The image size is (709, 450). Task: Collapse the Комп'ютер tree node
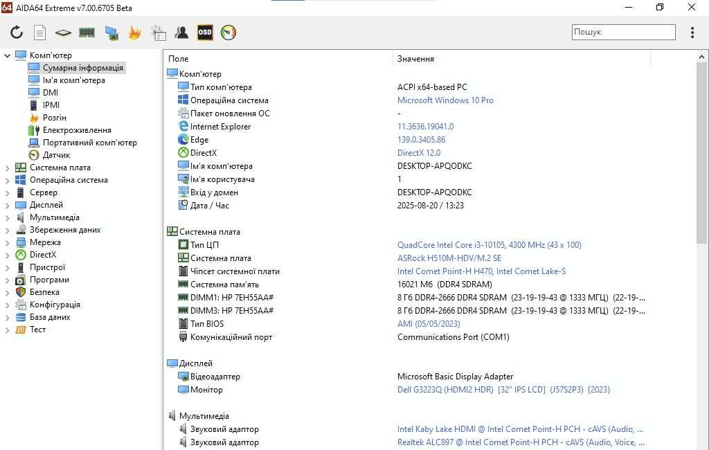[7, 55]
